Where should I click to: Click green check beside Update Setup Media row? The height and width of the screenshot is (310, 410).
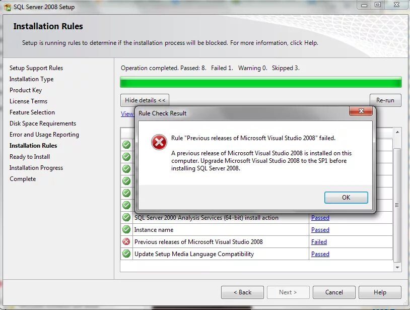tap(126, 254)
